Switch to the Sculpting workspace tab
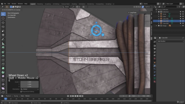Image resolution: width=185 pixels, height=104 pixels. coord(48,4)
